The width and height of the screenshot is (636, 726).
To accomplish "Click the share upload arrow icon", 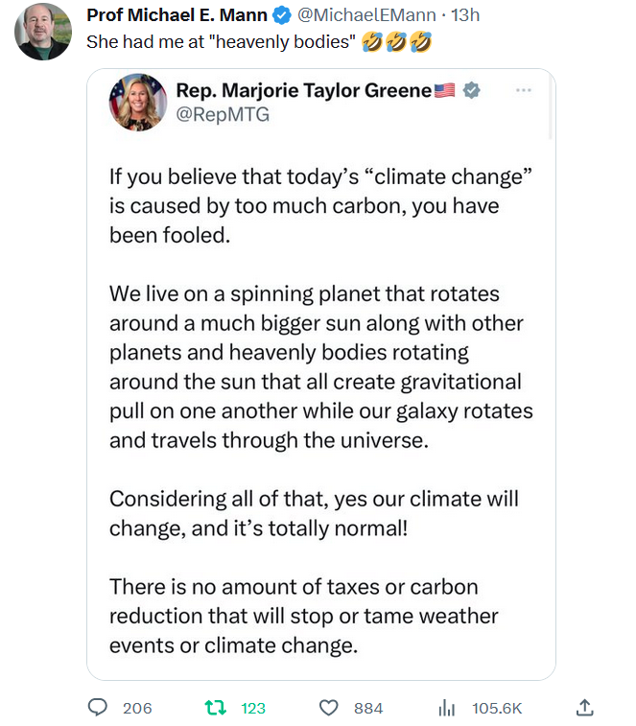I will pos(585,708).
